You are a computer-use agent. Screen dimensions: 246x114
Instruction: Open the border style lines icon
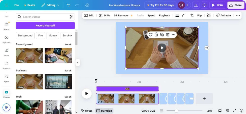(177, 15)
